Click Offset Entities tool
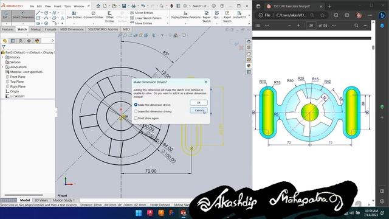Viewport: 389px width, 219px height. [x=109, y=16]
